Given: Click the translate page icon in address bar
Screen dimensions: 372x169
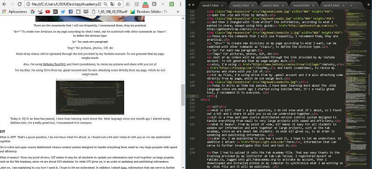Looking at the screenshot, I should click(x=112, y=4).
